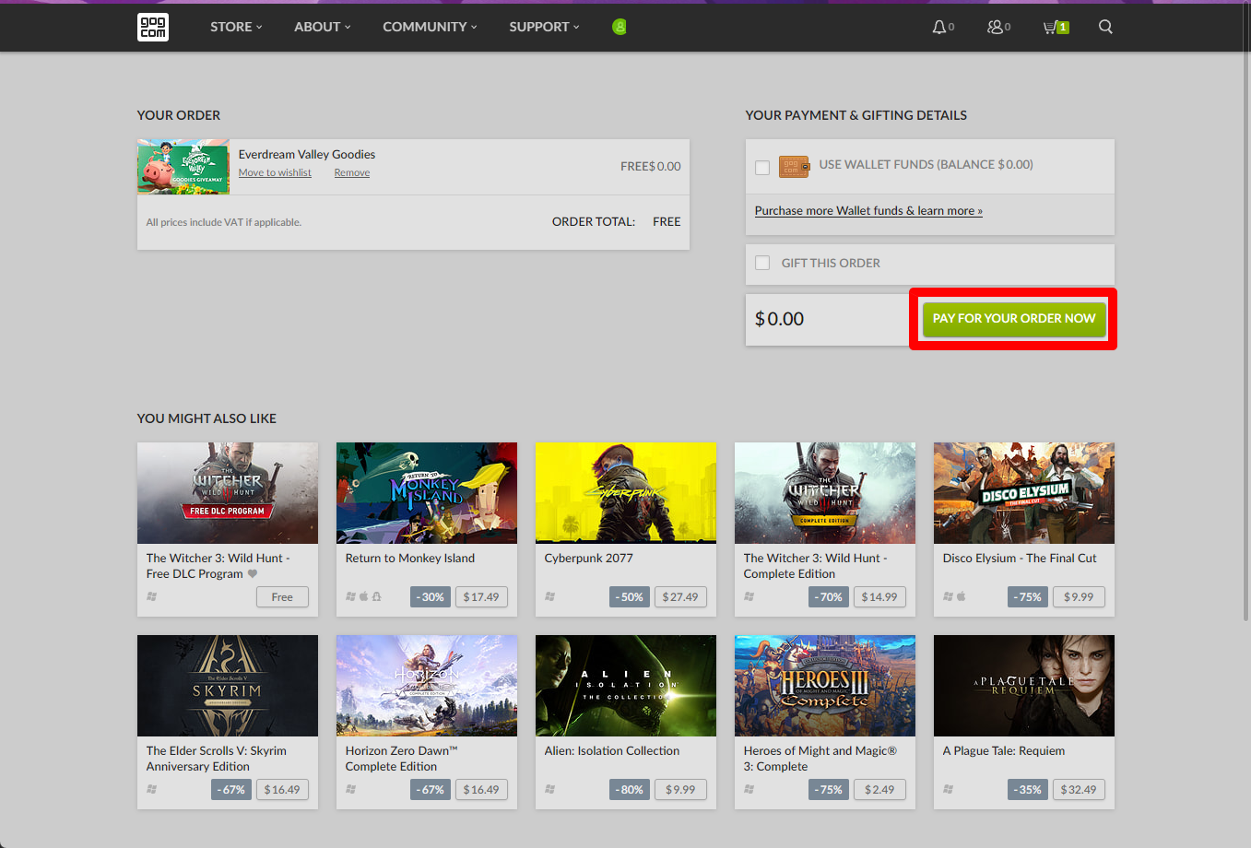Screen dimensions: 1251x848
Task: Click the Linux icon under Return to Monkey Island
Action: click(377, 596)
